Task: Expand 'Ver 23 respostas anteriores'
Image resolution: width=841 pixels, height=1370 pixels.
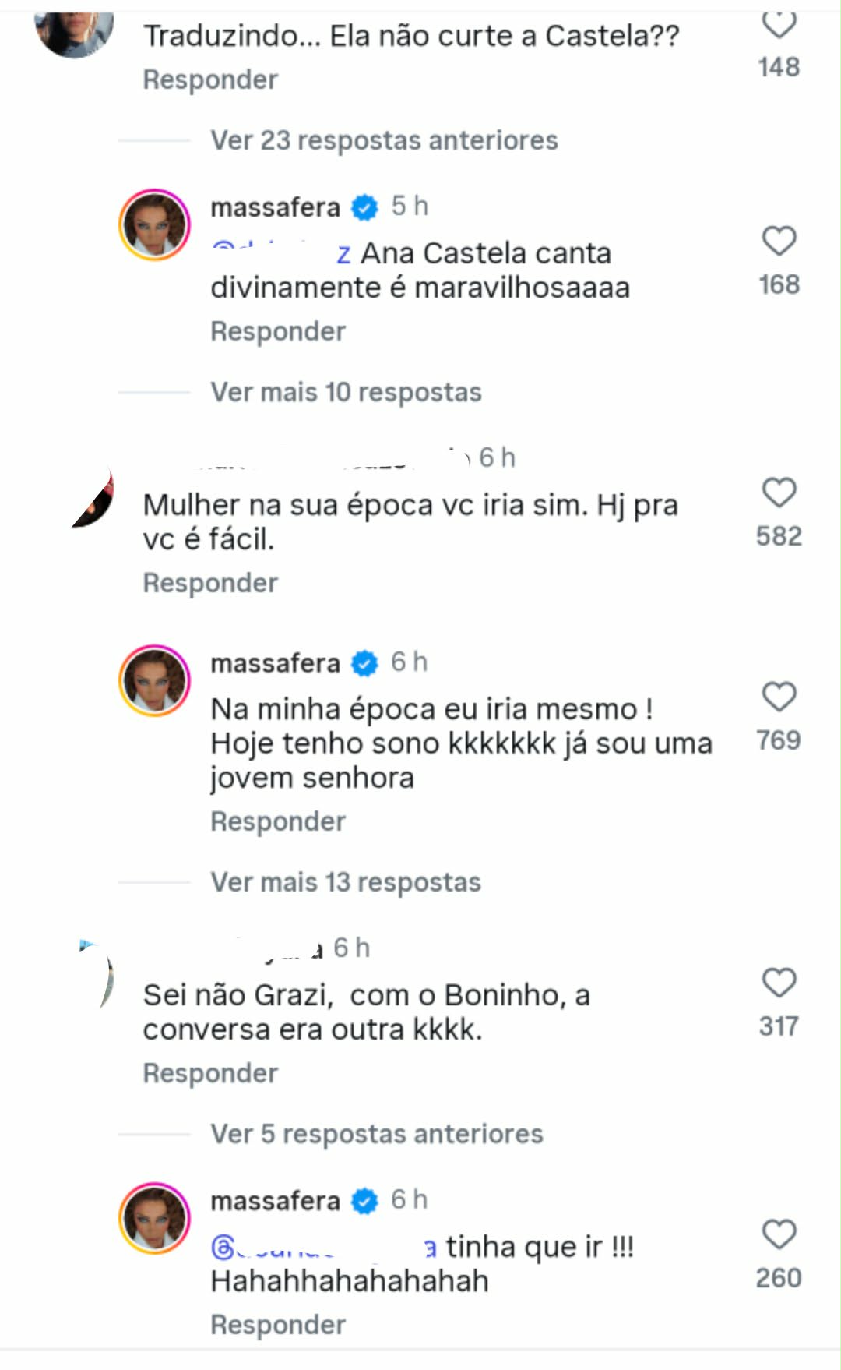Action: click(x=384, y=140)
